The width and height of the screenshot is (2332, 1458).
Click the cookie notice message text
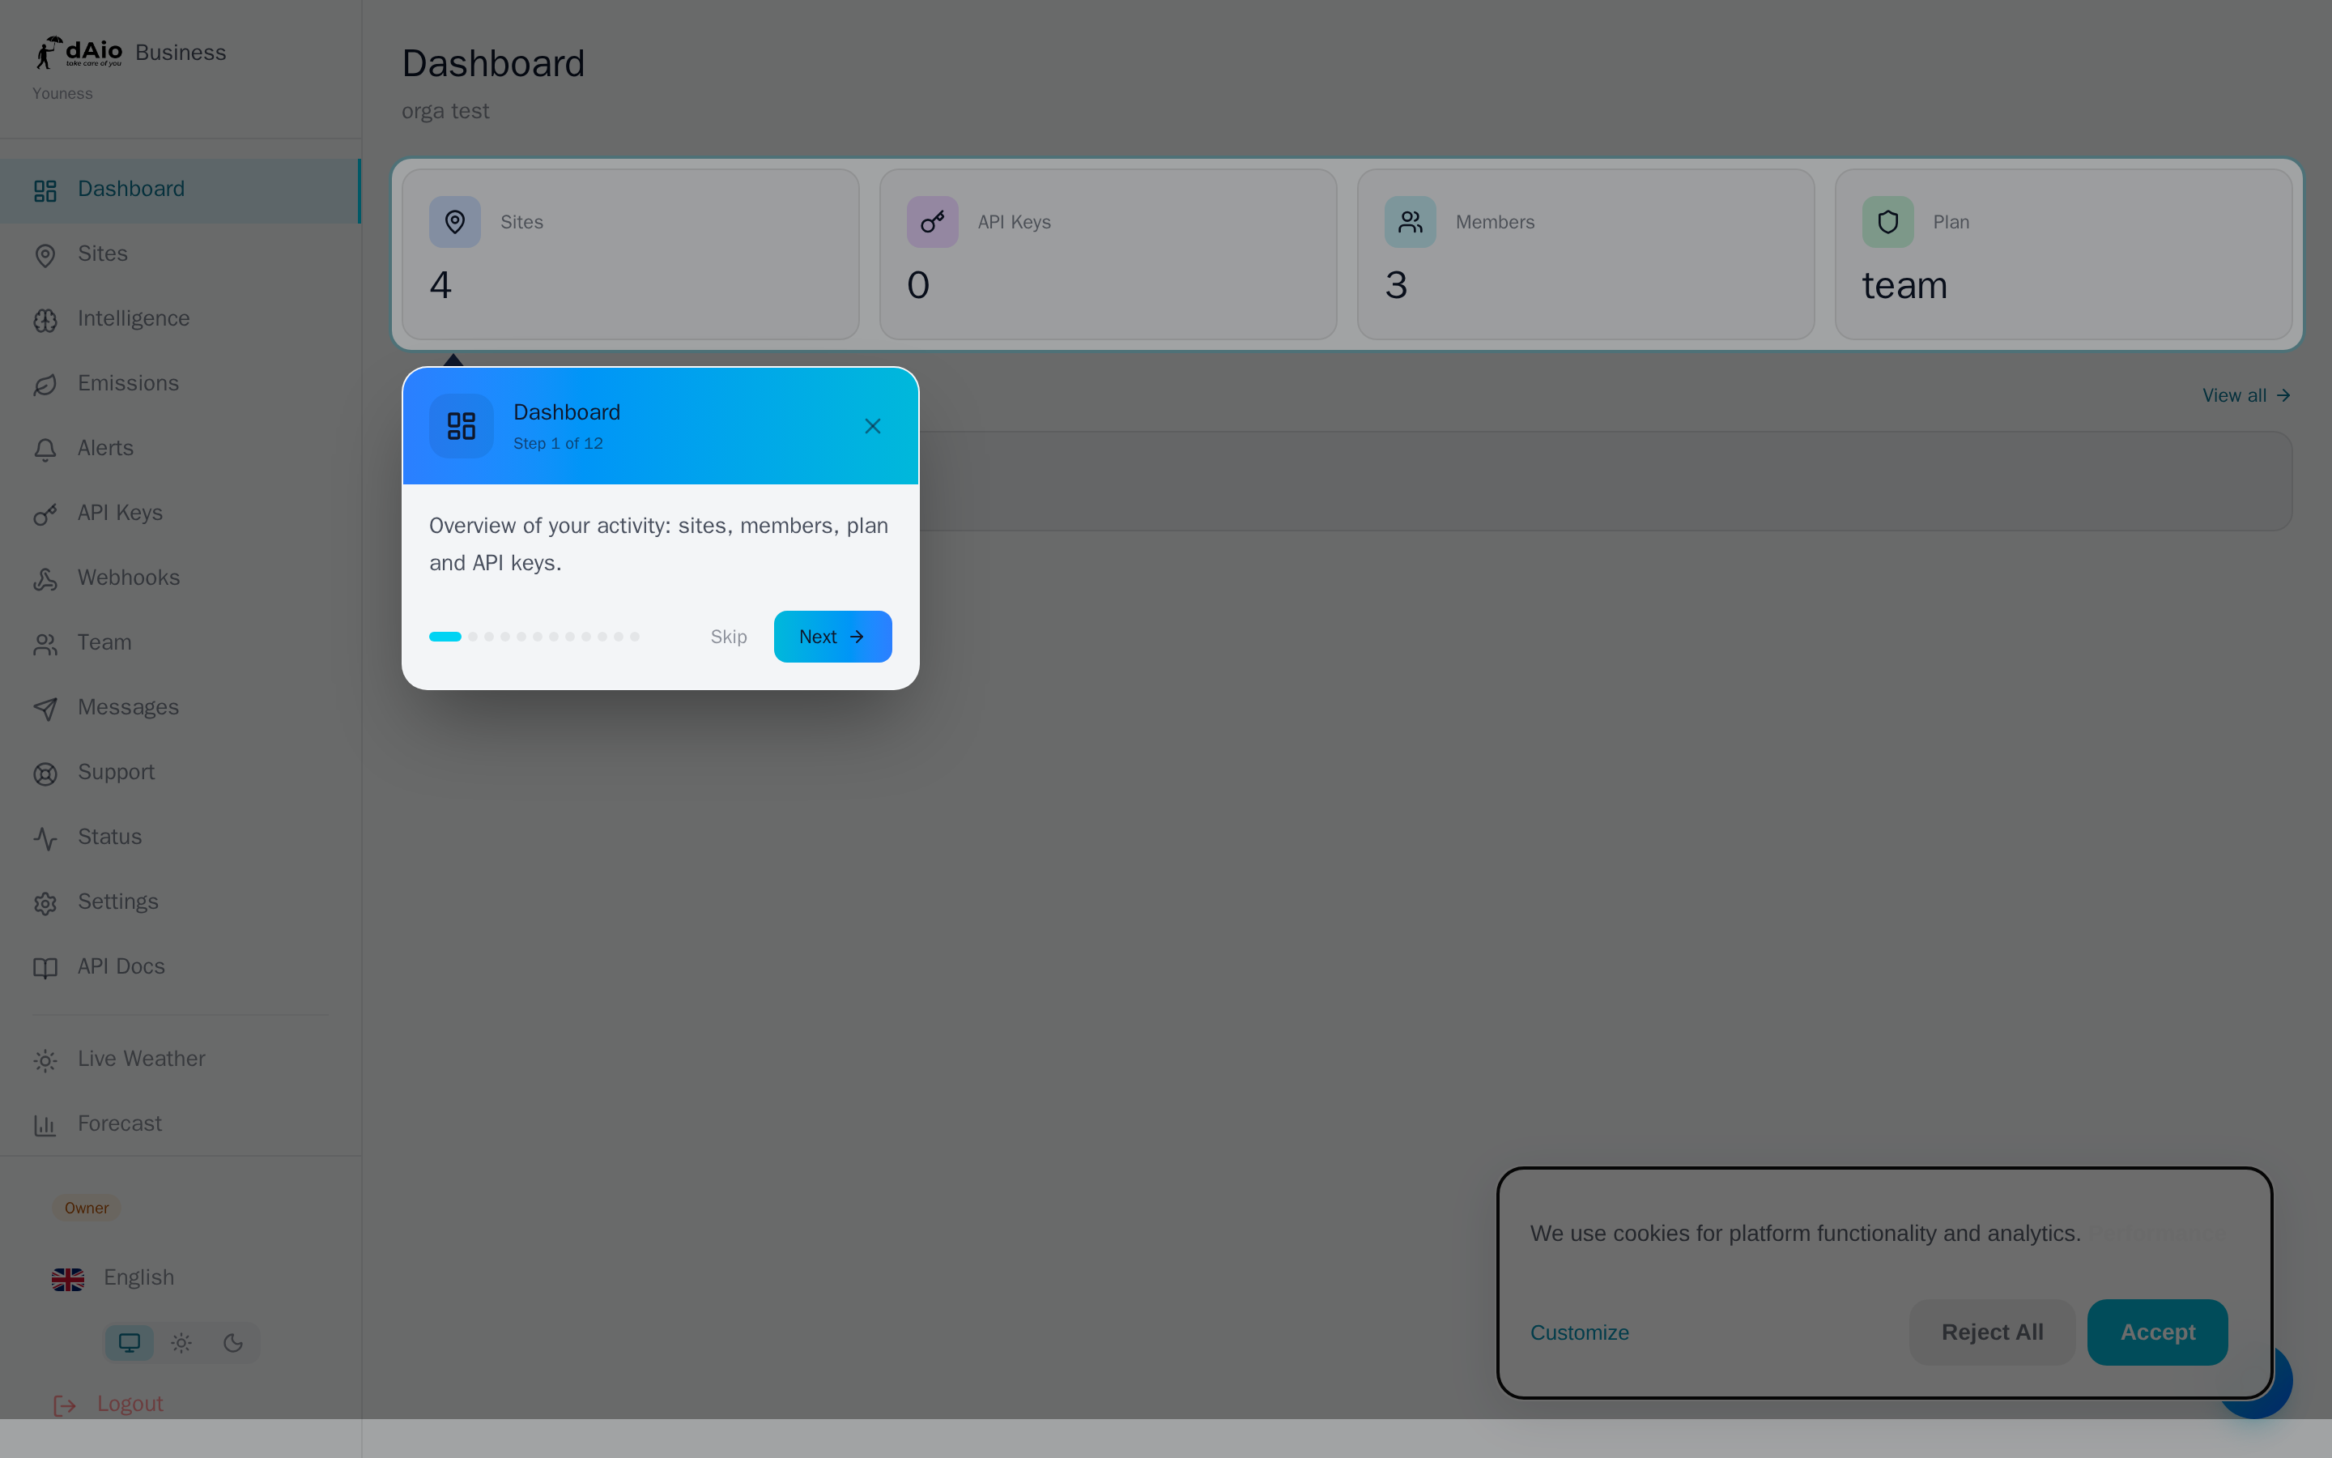pyautogui.click(x=1805, y=1234)
